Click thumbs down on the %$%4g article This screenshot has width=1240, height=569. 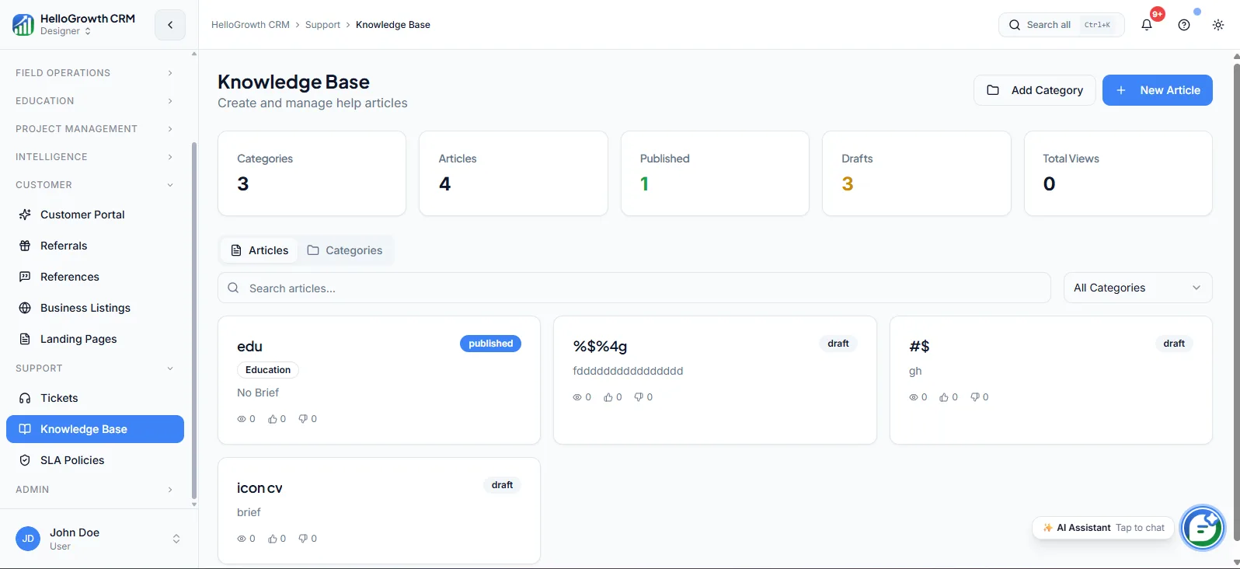[x=639, y=397]
